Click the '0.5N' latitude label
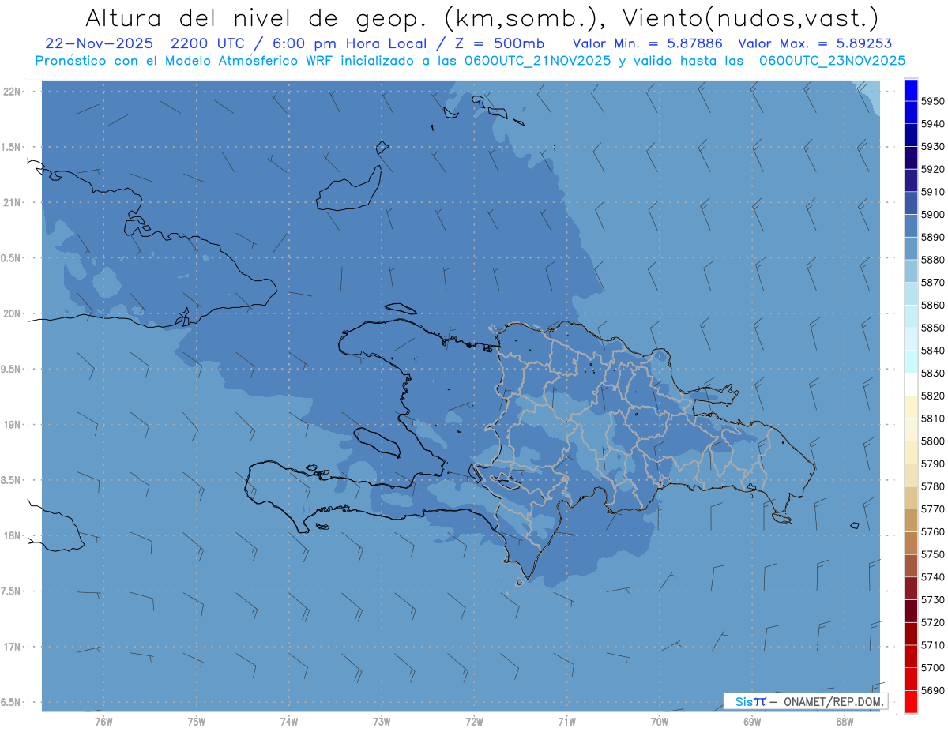 (11, 258)
